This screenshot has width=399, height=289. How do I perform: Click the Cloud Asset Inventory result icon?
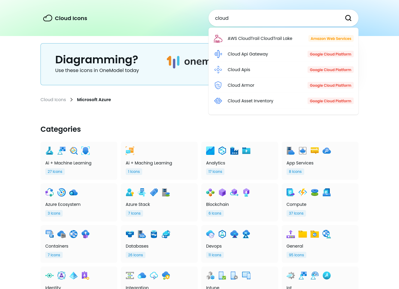[218, 101]
